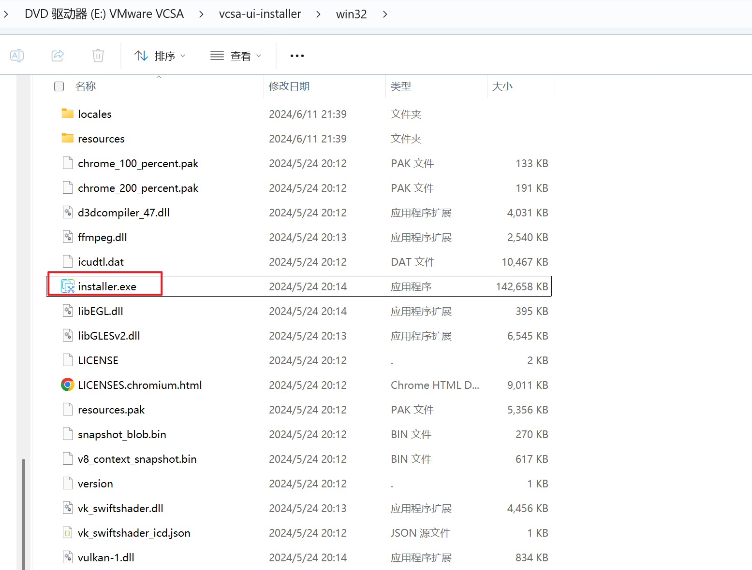752x570 pixels.
Task: Click the resources.pak file name
Action: click(x=112, y=410)
